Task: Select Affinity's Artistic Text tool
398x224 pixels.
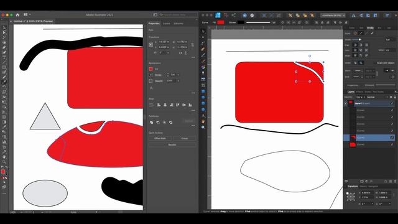Action: 203,116
